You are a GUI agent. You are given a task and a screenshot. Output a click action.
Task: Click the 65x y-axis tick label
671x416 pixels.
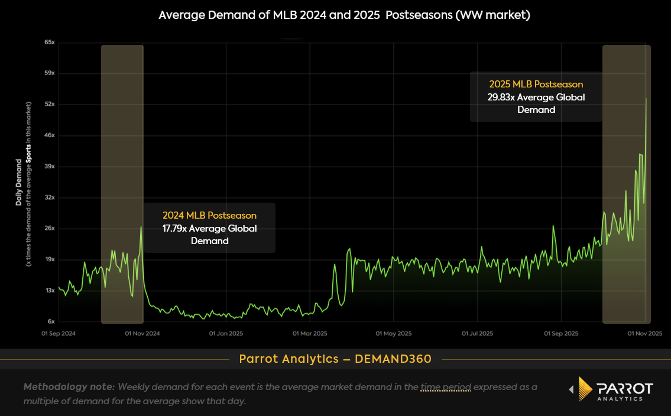click(49, 43)
